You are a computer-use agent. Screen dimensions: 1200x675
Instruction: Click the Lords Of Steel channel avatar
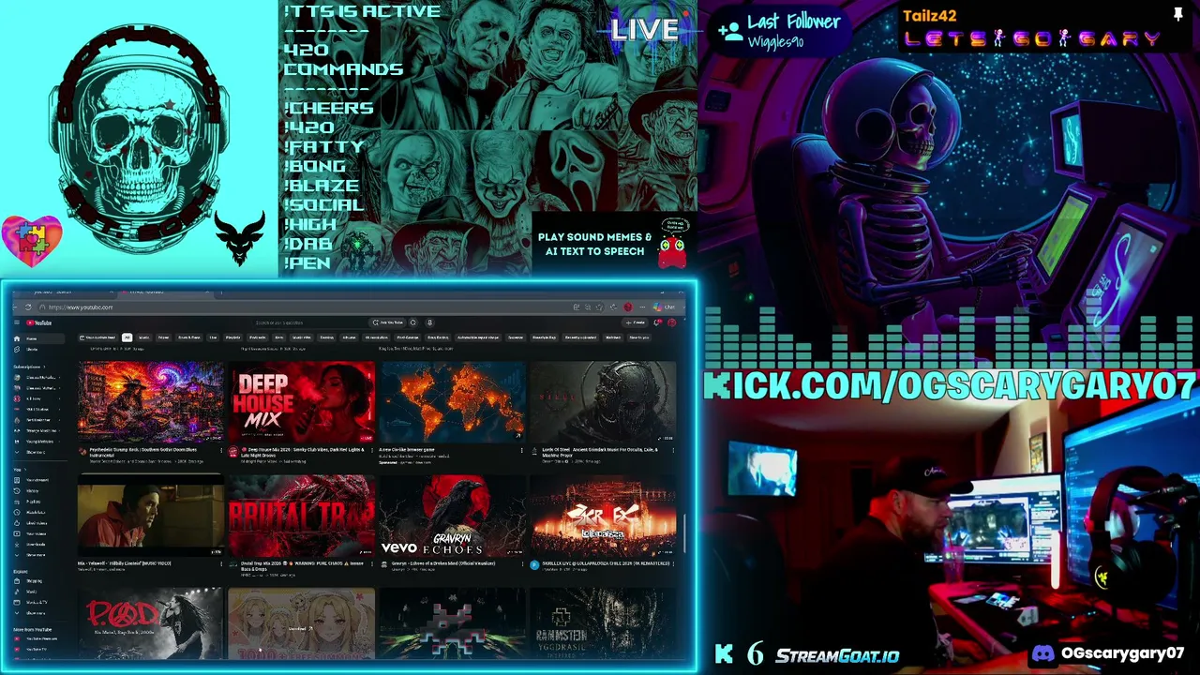[534, 451]
